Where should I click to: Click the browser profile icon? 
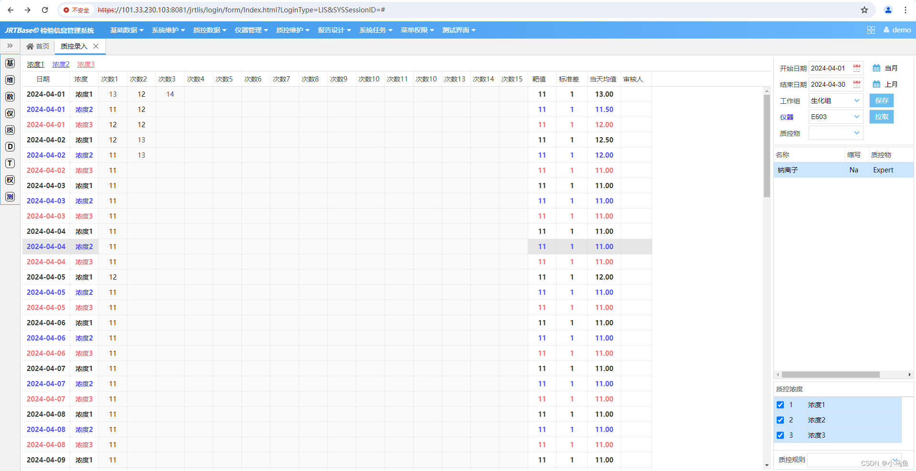click(x=888, y=10)
